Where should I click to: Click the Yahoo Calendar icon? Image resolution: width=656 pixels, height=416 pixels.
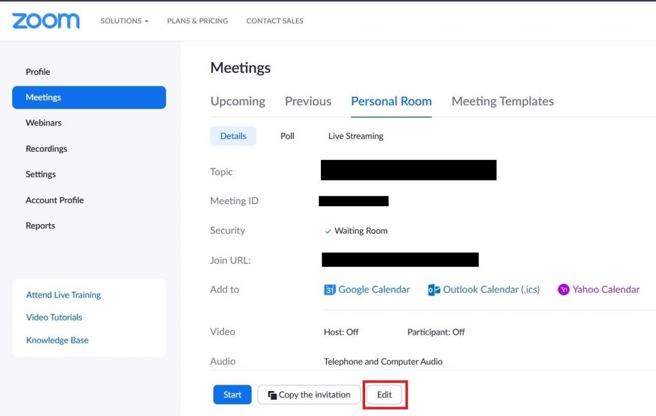coord(564,289)
